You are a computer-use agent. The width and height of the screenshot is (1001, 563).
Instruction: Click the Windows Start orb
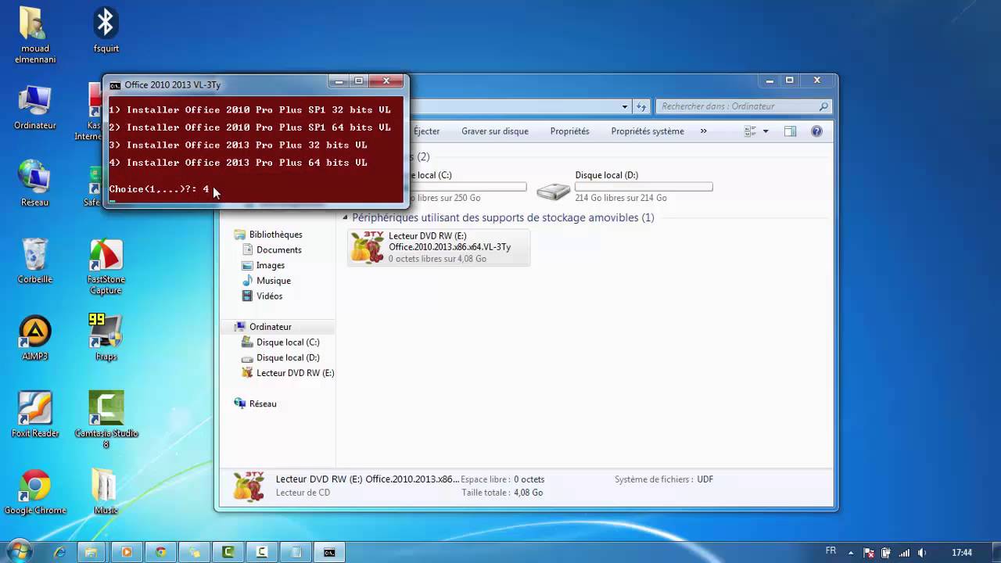tap(19, 551)
